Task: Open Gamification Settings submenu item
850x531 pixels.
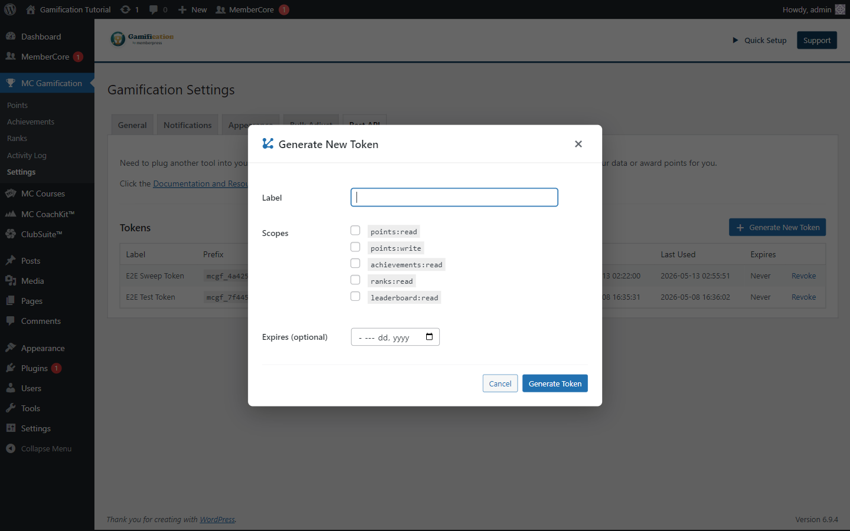Action: coord(21,172)
